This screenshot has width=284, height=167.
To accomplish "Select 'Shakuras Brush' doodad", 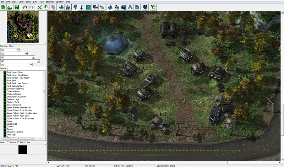I will click(x=13, y=91).
